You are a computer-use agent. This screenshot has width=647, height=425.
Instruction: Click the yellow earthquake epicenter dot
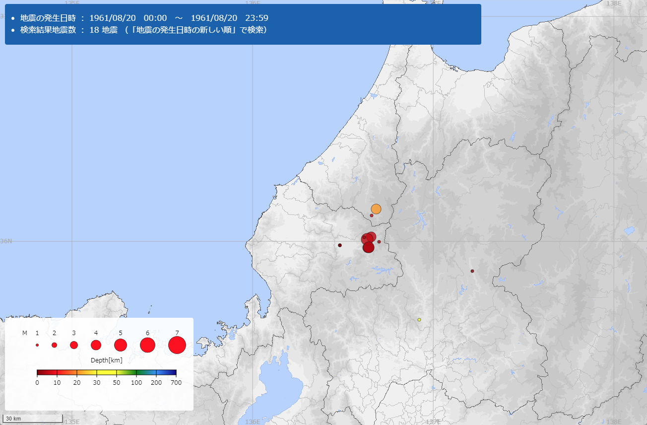click(419, 320)
